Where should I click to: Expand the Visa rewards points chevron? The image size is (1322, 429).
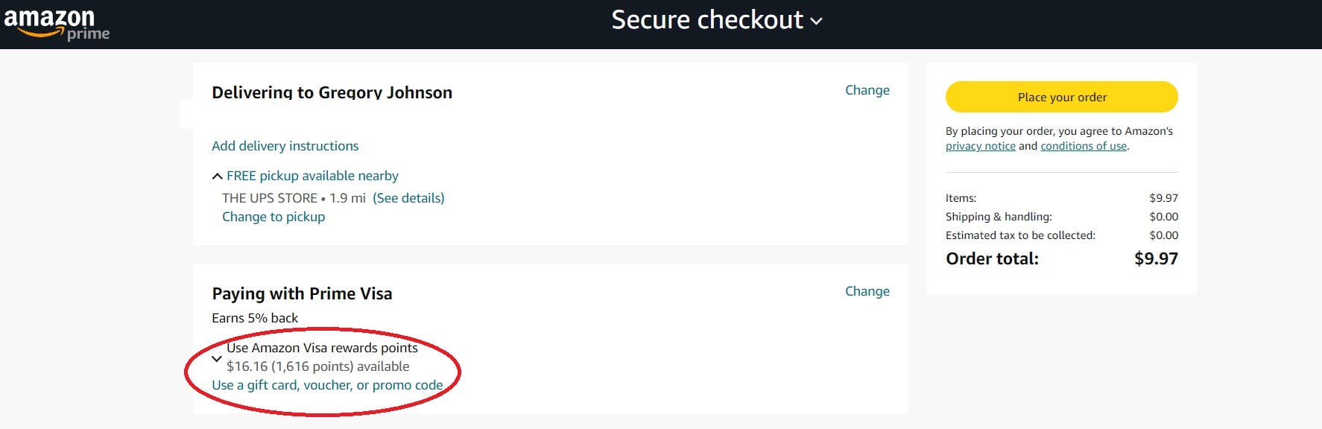(217, 358)
